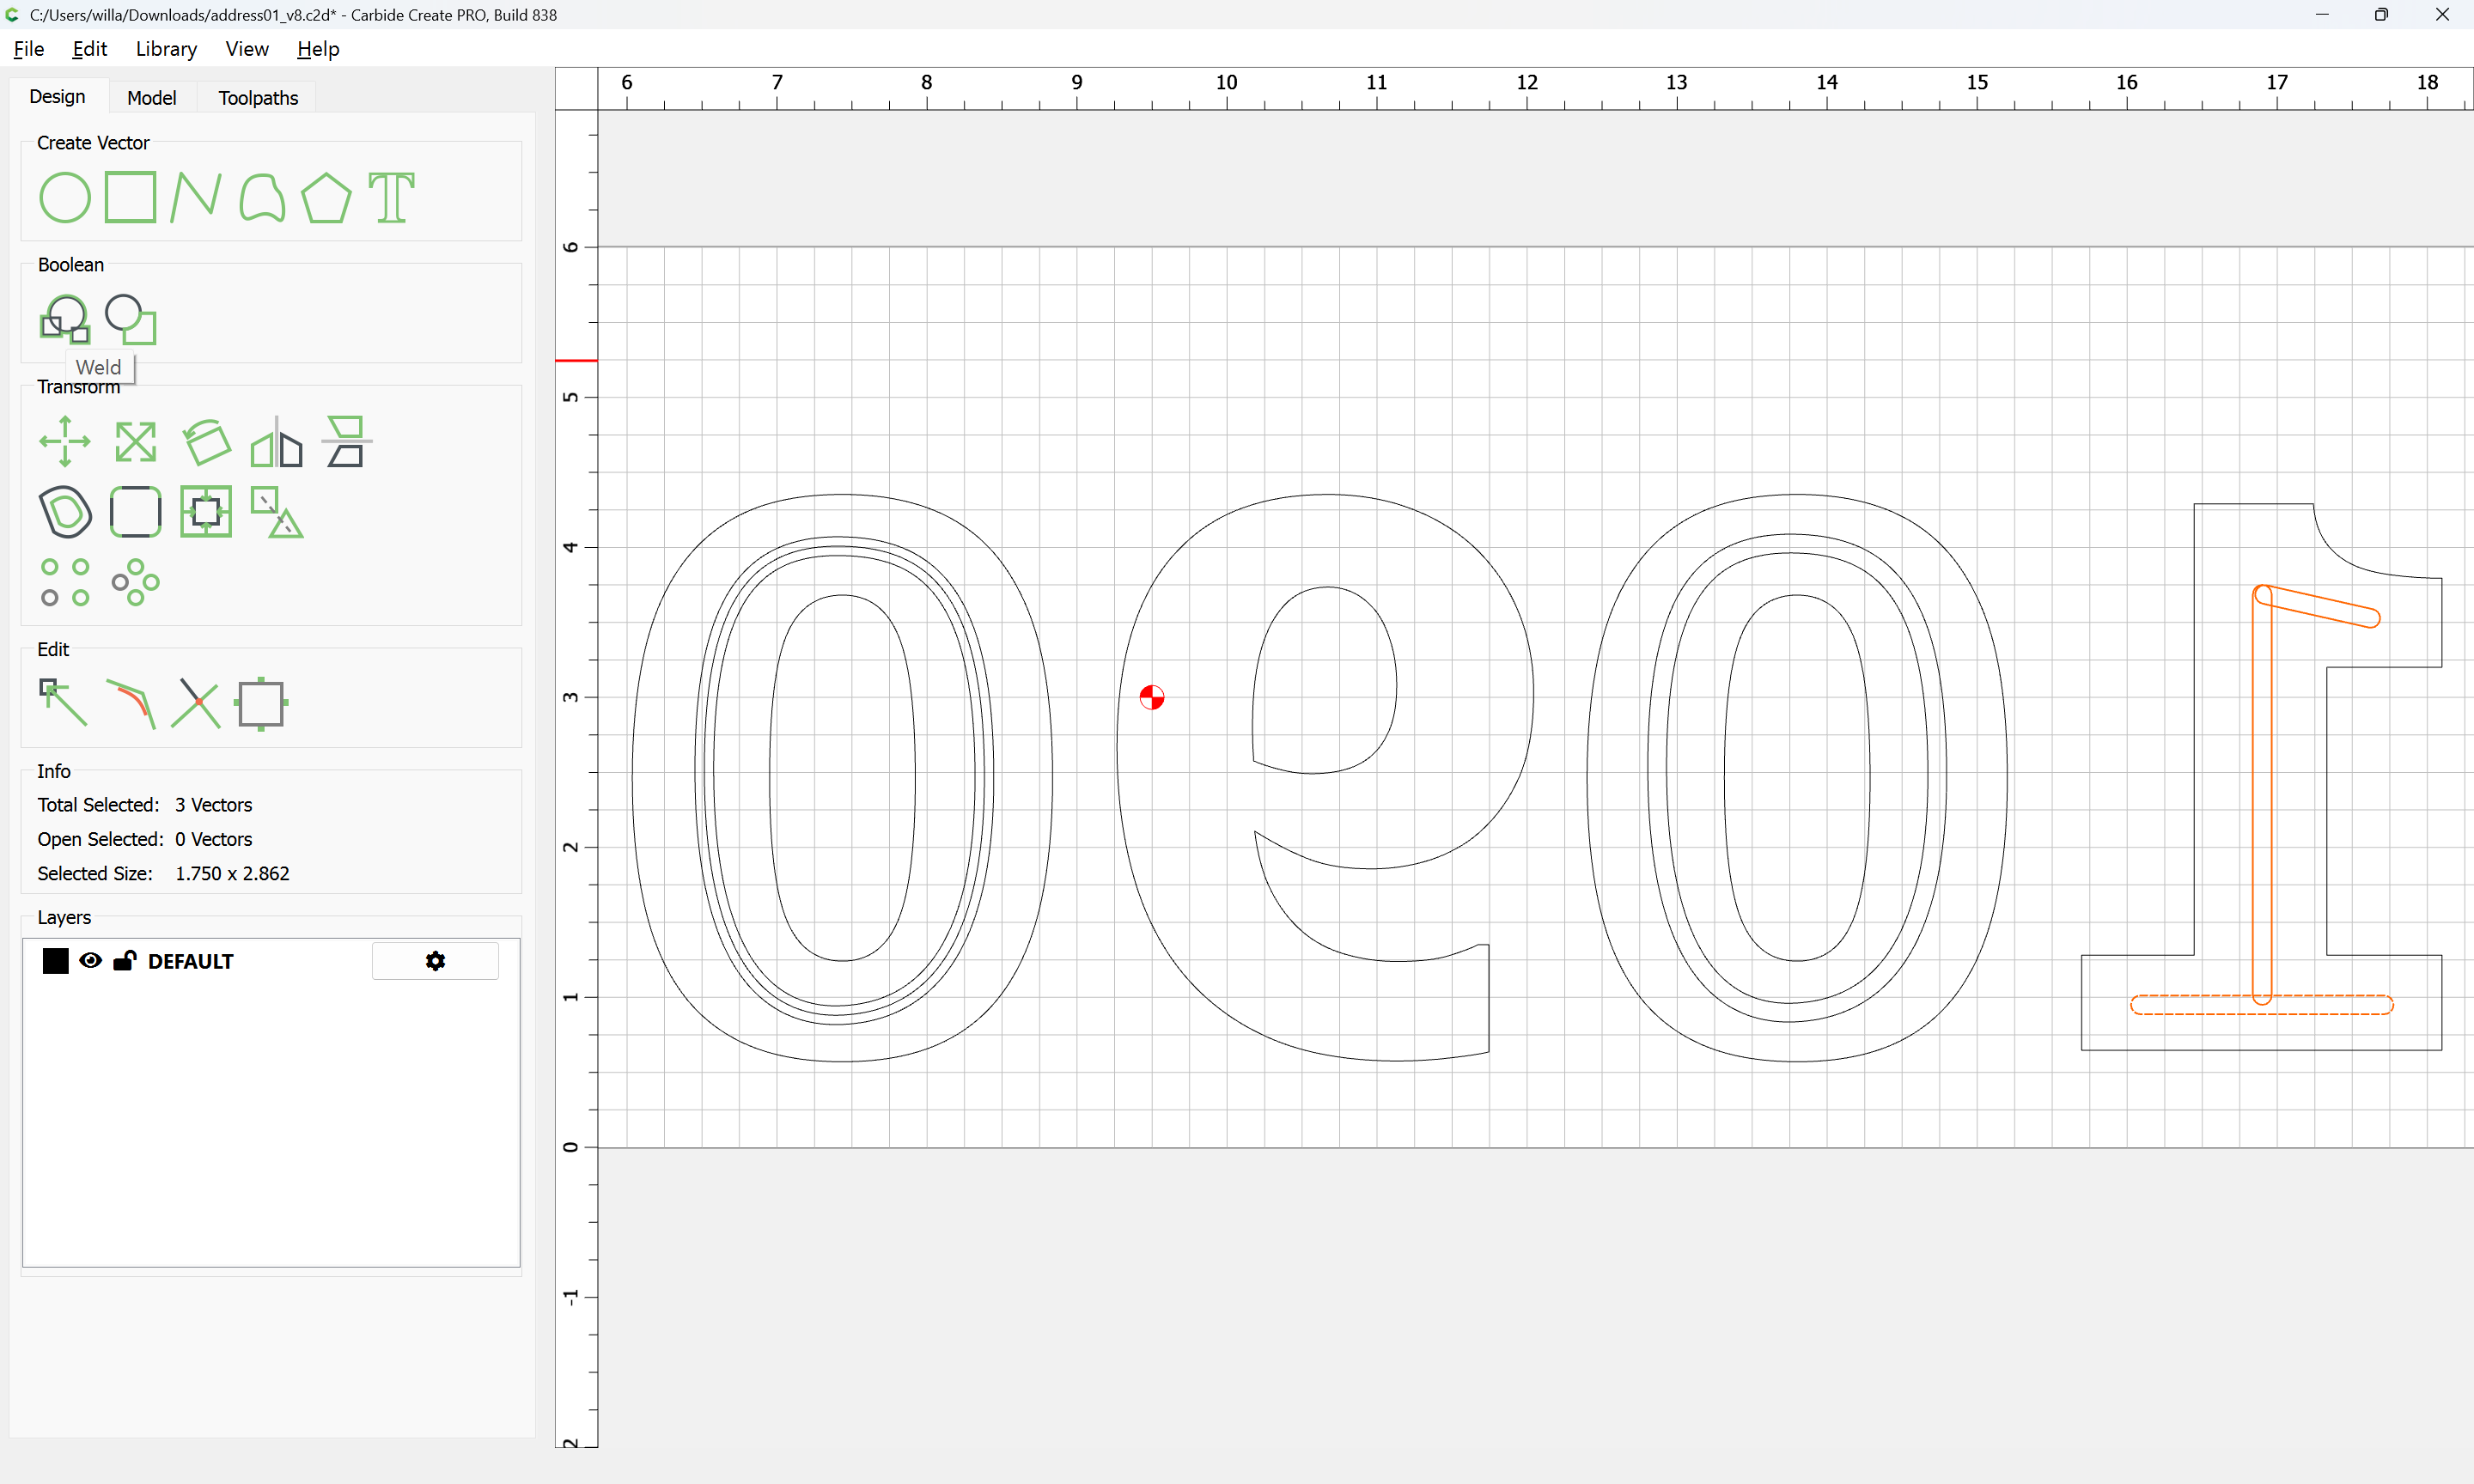Pick the Regular Polygon tool
Screen dimensions: 2474x1484
point(326,197)
